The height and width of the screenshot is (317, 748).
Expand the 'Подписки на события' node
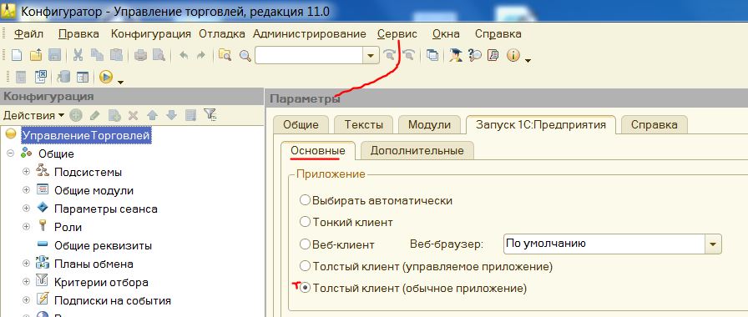coord(26,300)
